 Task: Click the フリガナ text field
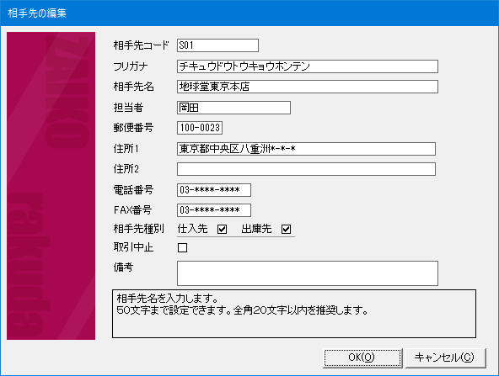[308, 66]
